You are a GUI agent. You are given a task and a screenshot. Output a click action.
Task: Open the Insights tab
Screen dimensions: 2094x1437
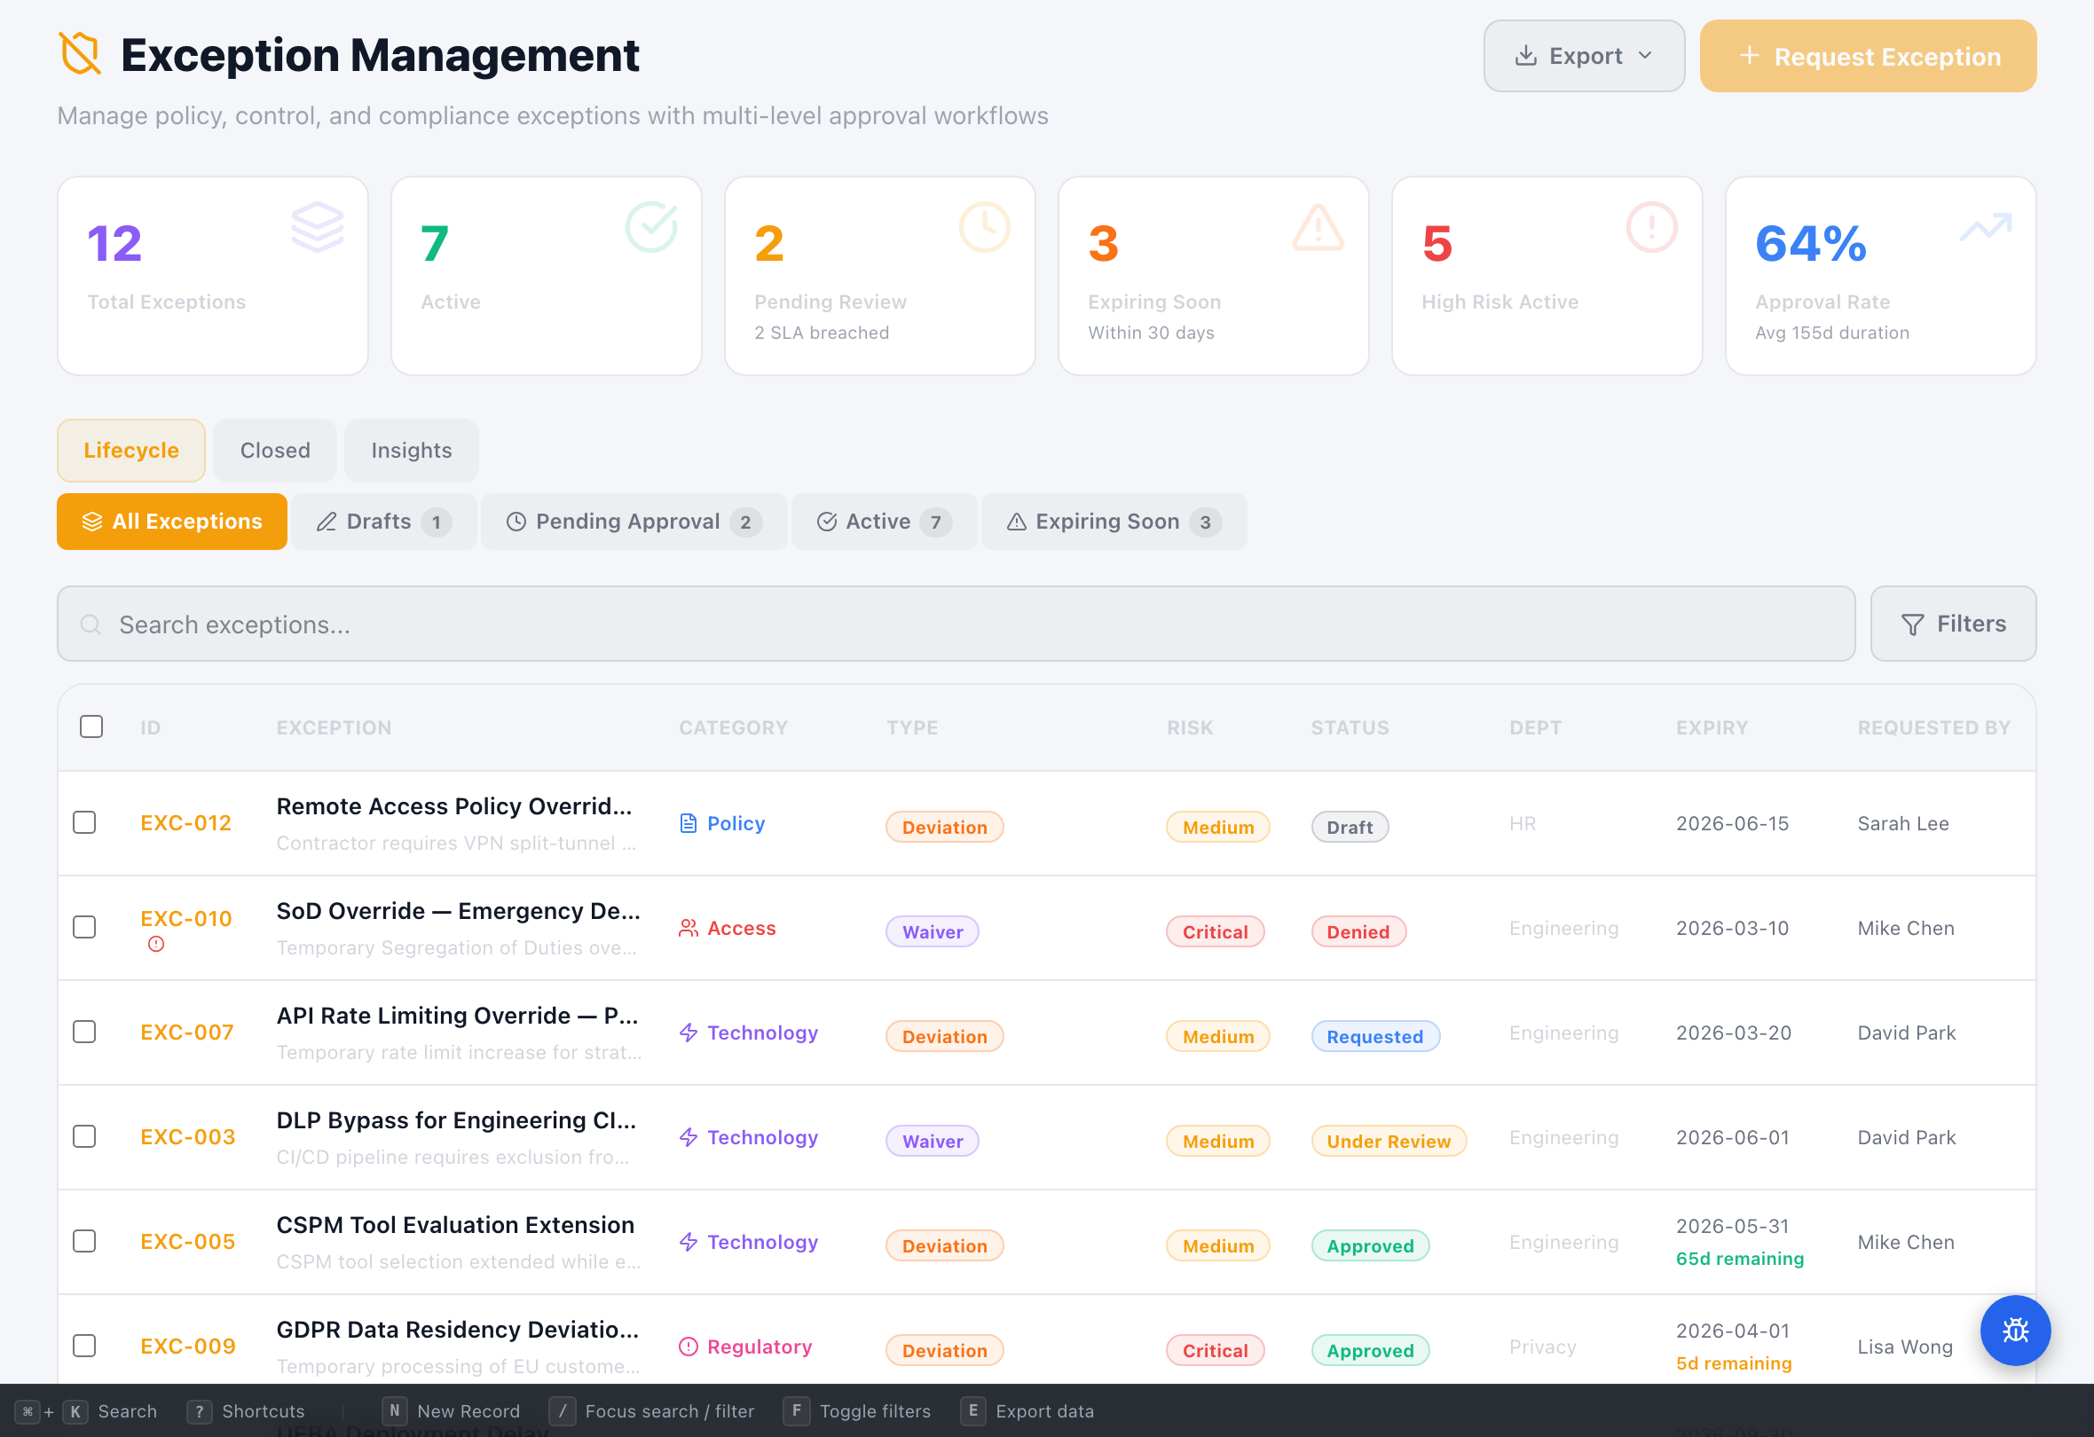tap(411, 450)
